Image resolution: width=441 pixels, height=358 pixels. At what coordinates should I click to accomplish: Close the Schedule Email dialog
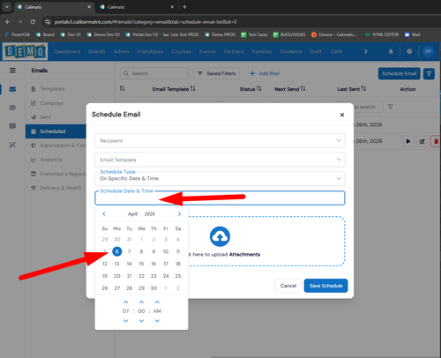tap(342, 115)
